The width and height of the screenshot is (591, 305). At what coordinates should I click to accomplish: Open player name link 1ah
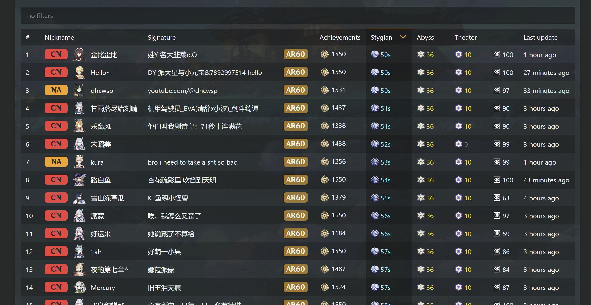point(96,252)
